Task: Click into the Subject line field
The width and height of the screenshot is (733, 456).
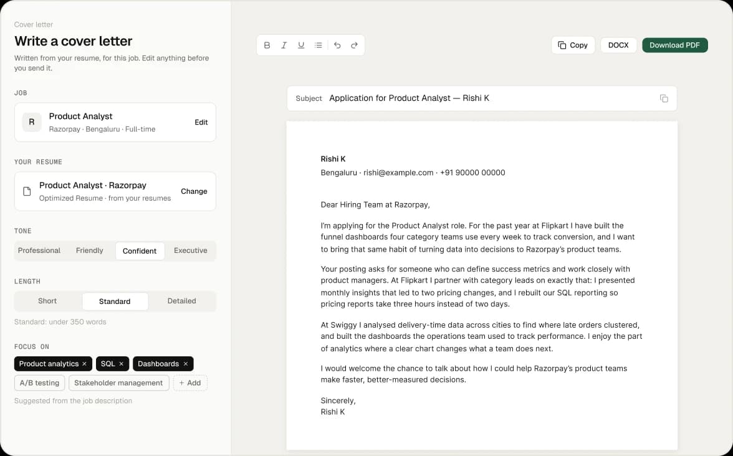Action: [x=481, y=98]
